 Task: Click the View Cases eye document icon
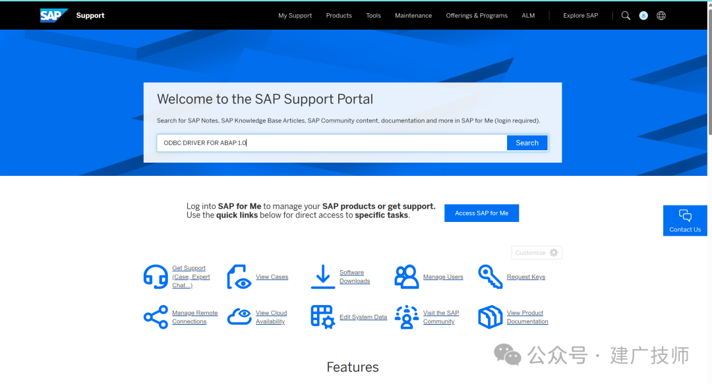click(239, 277)
